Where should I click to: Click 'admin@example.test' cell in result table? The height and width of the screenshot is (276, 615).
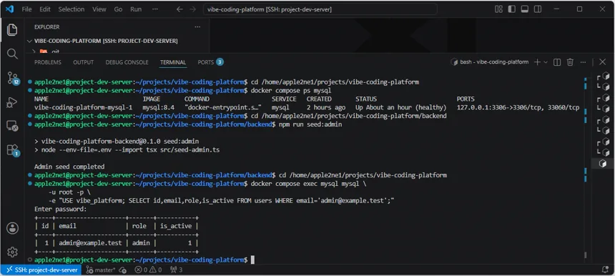[90, 242]
